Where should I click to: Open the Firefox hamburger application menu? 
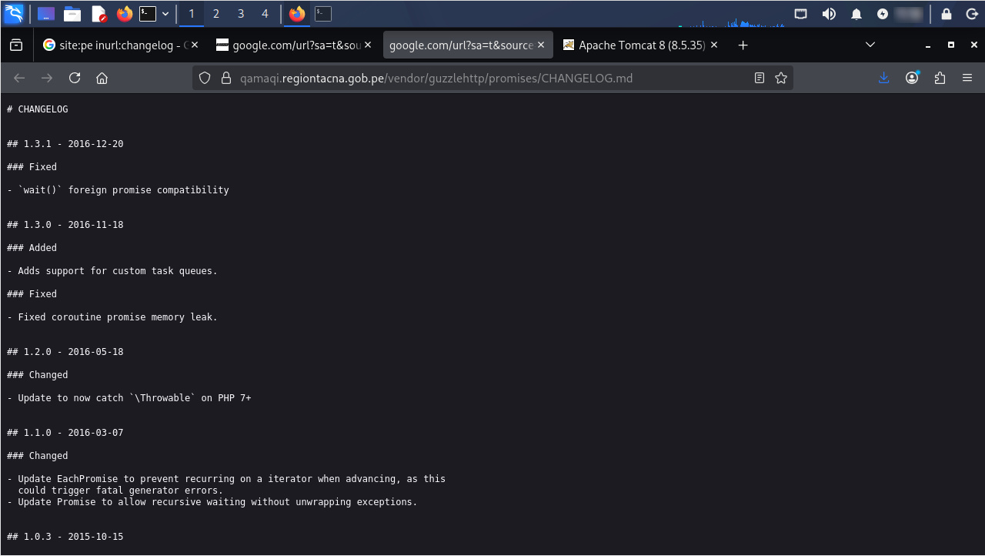coord(967,78)
